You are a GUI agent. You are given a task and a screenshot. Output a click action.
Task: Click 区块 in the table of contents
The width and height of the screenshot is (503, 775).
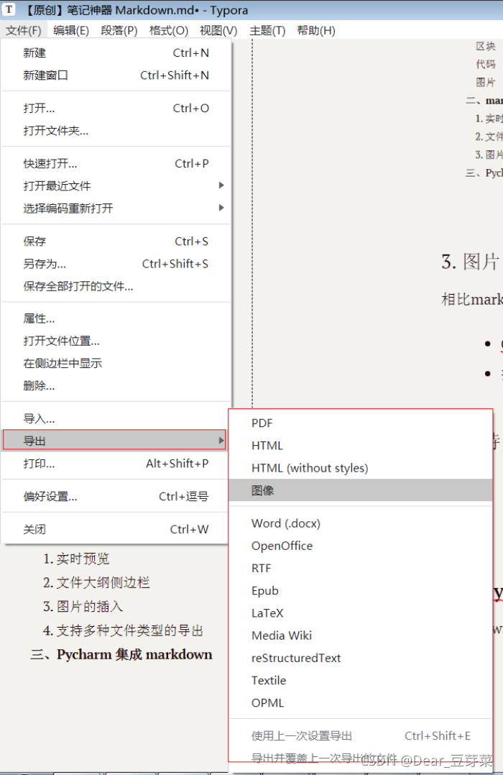[x=485, y=46]
